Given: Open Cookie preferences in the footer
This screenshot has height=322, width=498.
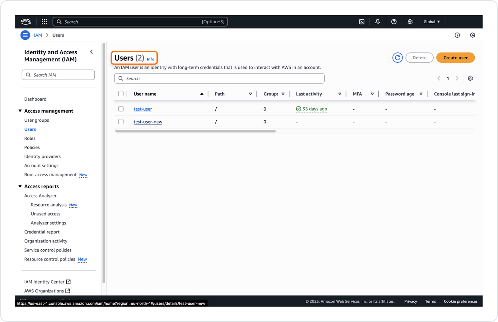Looking at the screenshot, I should [x=461, y=301].
